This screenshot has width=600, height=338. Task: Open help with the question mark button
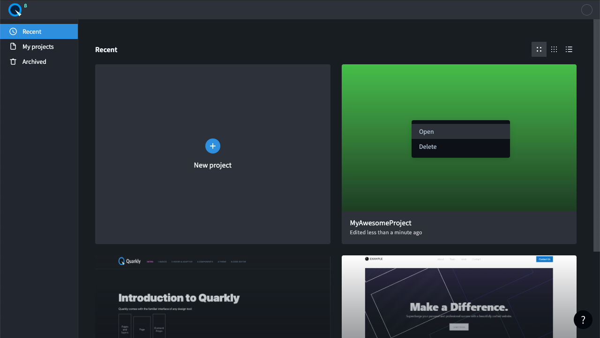pyautogui.click(x=583, y=320)
